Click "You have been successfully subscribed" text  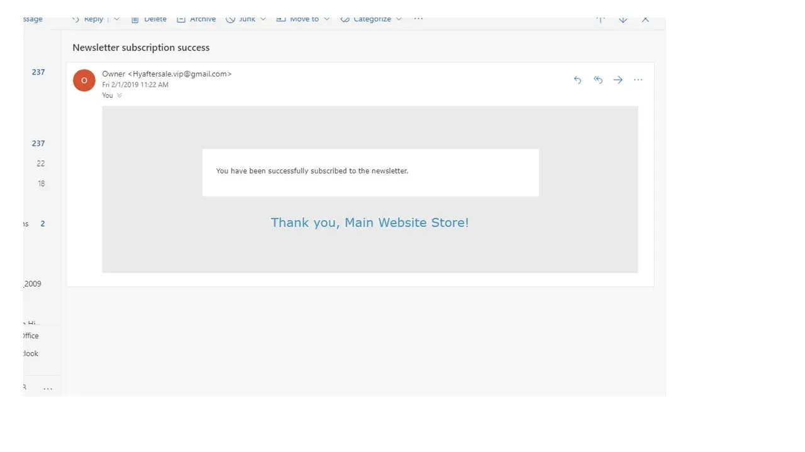click(x=312, y=171)
